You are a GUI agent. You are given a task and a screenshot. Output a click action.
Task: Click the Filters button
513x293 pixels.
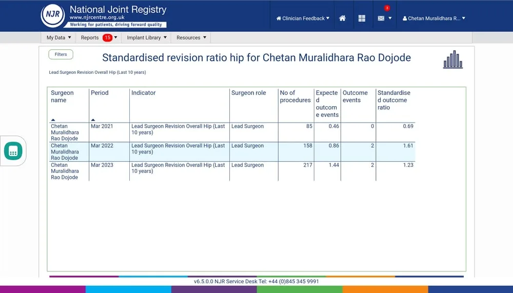coord(61,54)
